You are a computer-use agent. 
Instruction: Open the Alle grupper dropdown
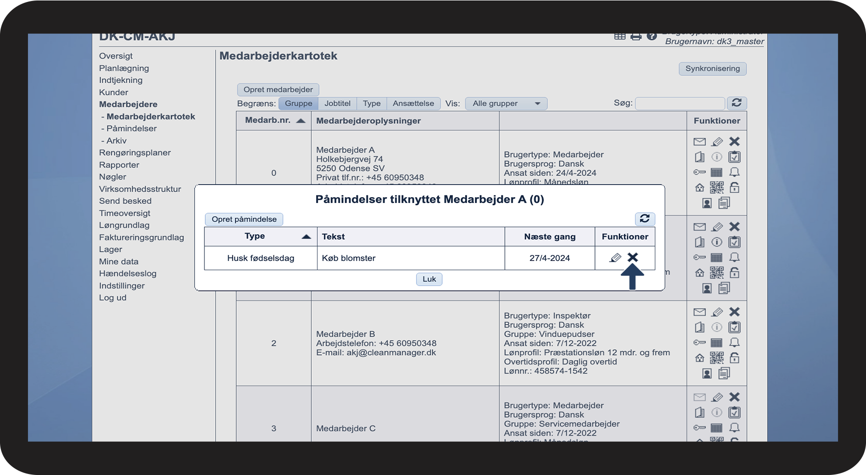pos(506,103)
